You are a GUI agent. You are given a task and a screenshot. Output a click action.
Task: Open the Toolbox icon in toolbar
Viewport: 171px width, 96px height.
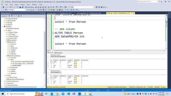click(x=102, y=7)
